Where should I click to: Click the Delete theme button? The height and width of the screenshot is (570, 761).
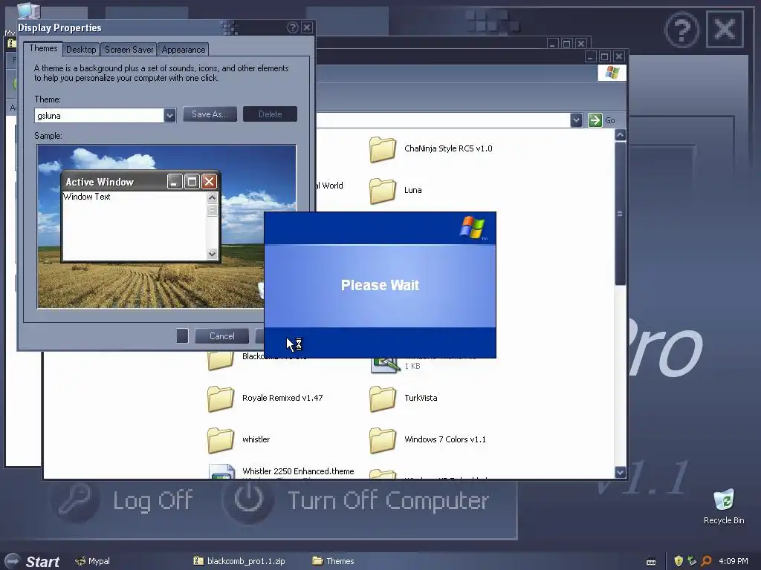270,114
